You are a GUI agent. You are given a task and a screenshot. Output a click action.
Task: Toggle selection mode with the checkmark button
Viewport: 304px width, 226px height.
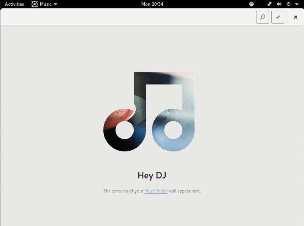278,17
